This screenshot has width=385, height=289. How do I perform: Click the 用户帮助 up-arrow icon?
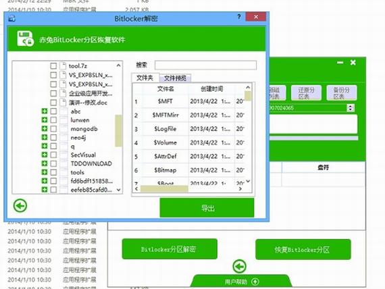255,282
